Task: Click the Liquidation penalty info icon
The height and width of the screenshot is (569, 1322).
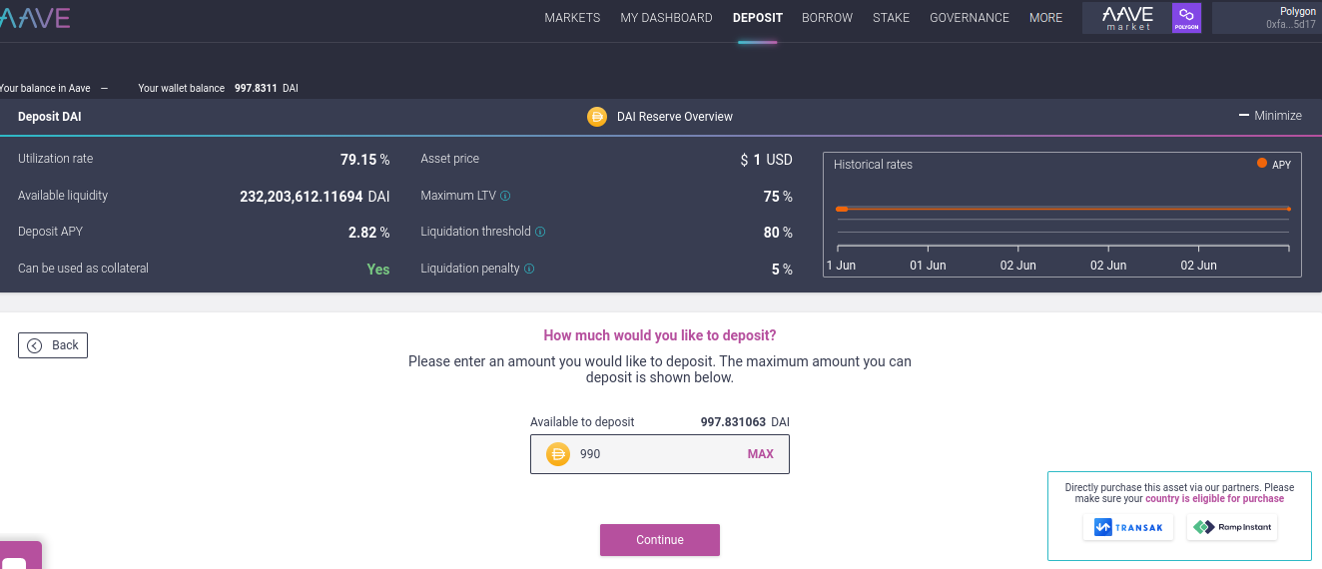Action: 529,269
